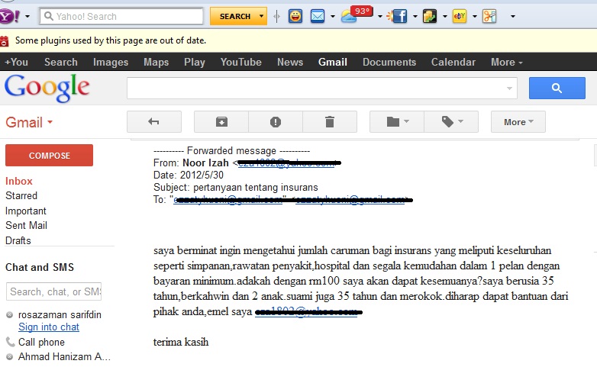Open the Move to folder dropdown

(x=397, y=122)
